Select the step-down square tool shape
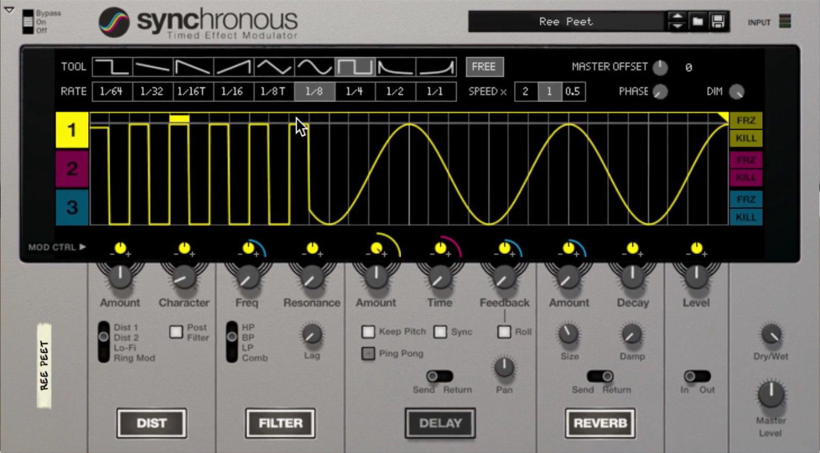This screenshot has height=453, width=820. [x=112, y=67]
